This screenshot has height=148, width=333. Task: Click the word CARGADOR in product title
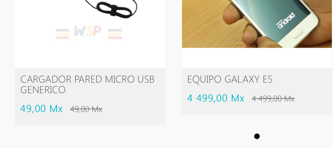point(46,79)
